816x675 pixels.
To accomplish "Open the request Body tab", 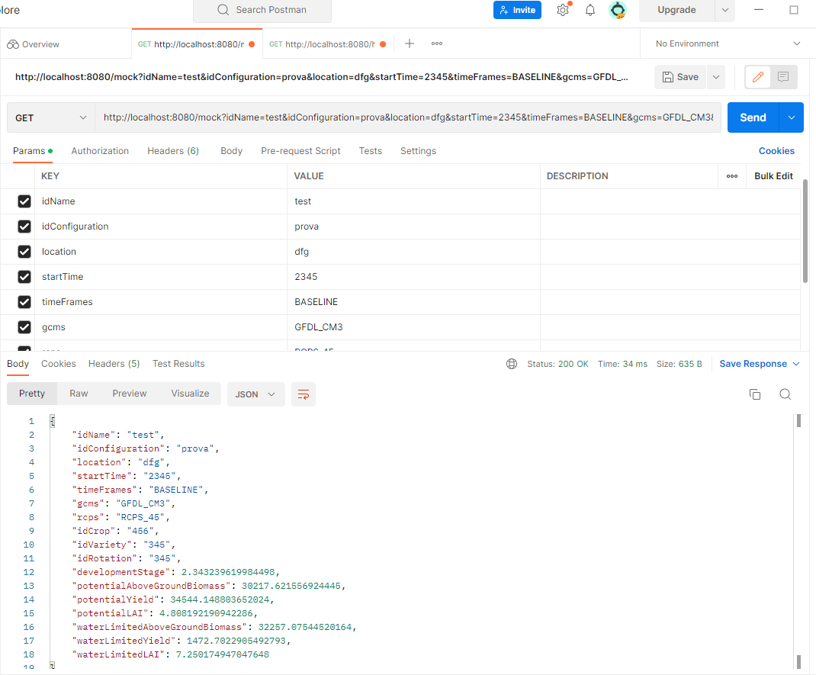I will pyautogui.click(x=232, y=151).
